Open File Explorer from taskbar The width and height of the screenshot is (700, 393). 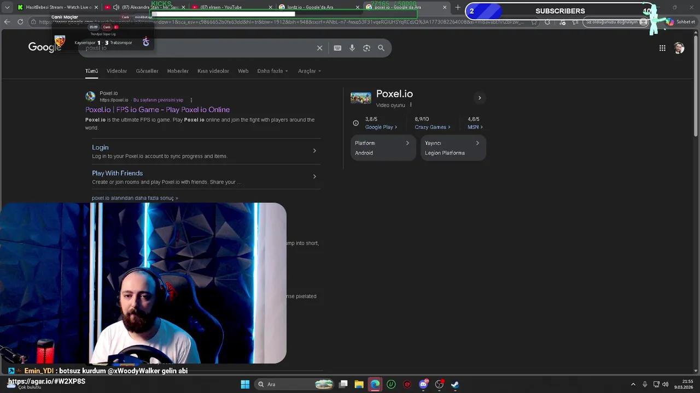(359, 384)
